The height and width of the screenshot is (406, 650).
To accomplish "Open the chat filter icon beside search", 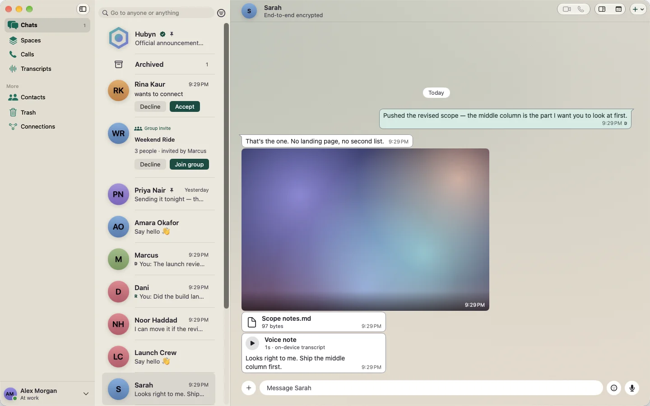I will click(221, 13).
